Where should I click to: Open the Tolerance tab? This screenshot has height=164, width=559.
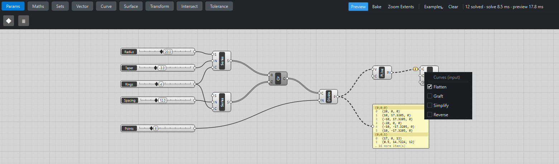[219, 6]
